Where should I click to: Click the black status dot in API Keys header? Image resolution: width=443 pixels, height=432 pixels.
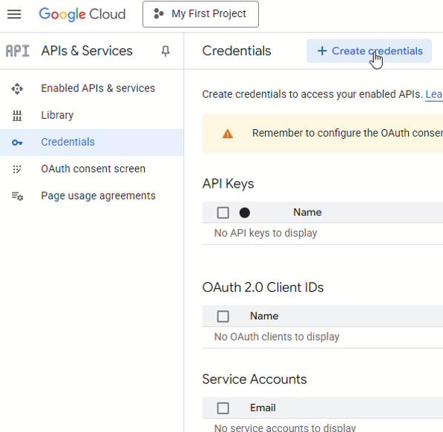pyautogui.click(x=245, y=213)
